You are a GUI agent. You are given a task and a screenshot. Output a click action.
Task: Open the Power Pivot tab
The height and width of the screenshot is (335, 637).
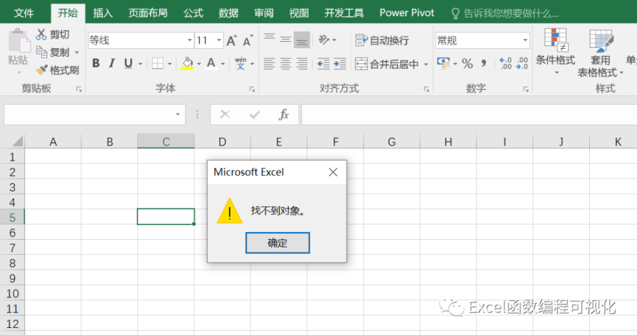click(406, 13)
